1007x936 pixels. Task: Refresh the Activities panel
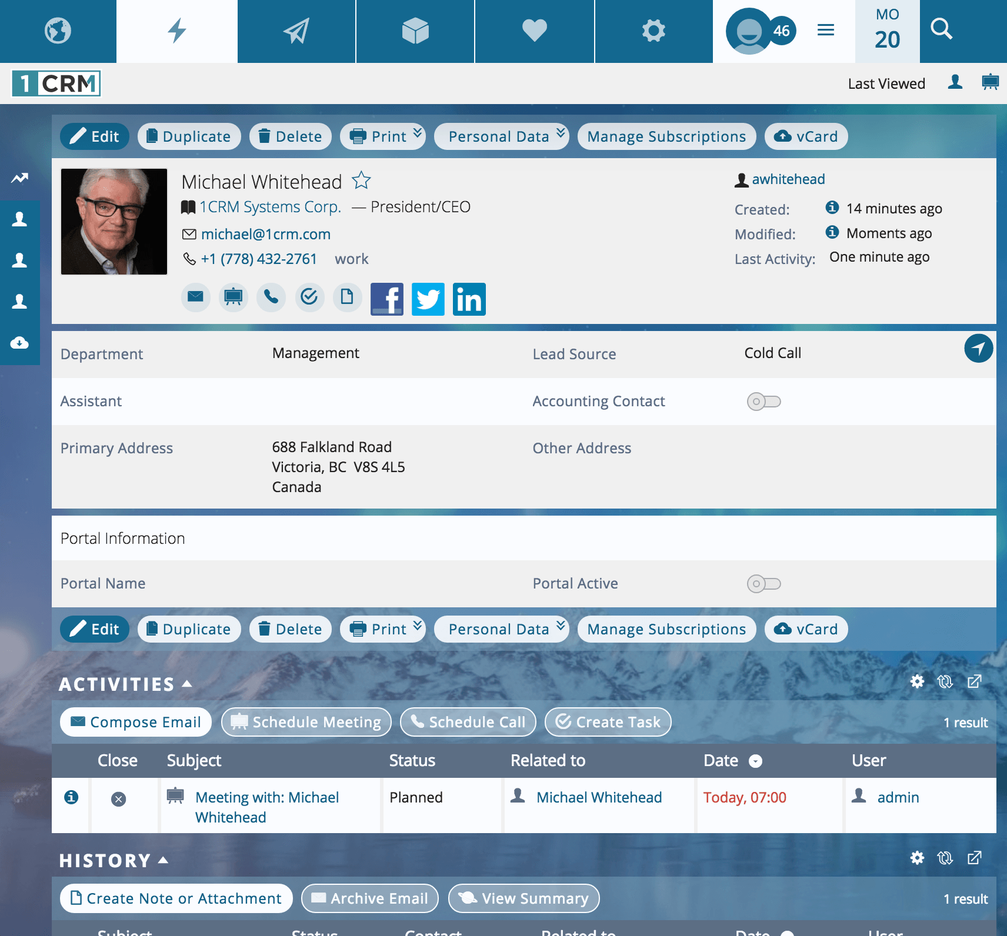(945, 681)
